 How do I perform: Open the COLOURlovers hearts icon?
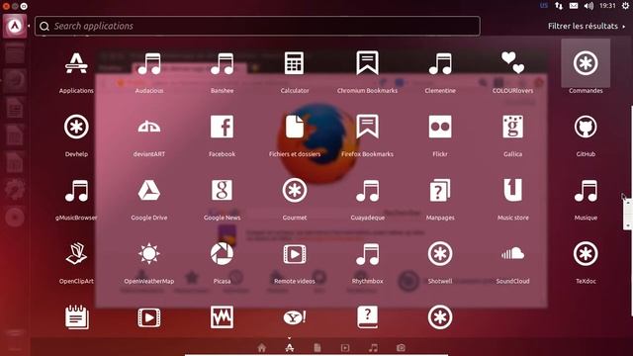pos(512,63)
